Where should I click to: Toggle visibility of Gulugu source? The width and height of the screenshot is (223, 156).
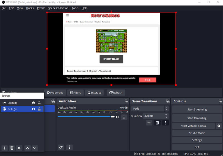pos(33,109)
